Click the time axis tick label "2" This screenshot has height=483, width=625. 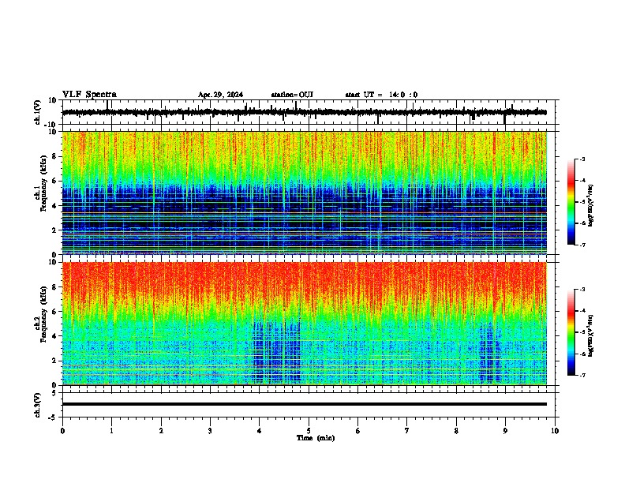161,431
